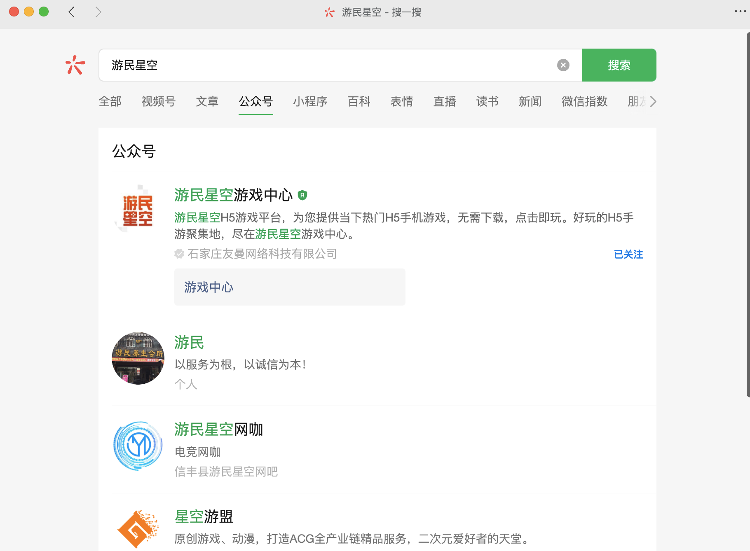Switch to the 视频号 tab

[x=159, y=101]
